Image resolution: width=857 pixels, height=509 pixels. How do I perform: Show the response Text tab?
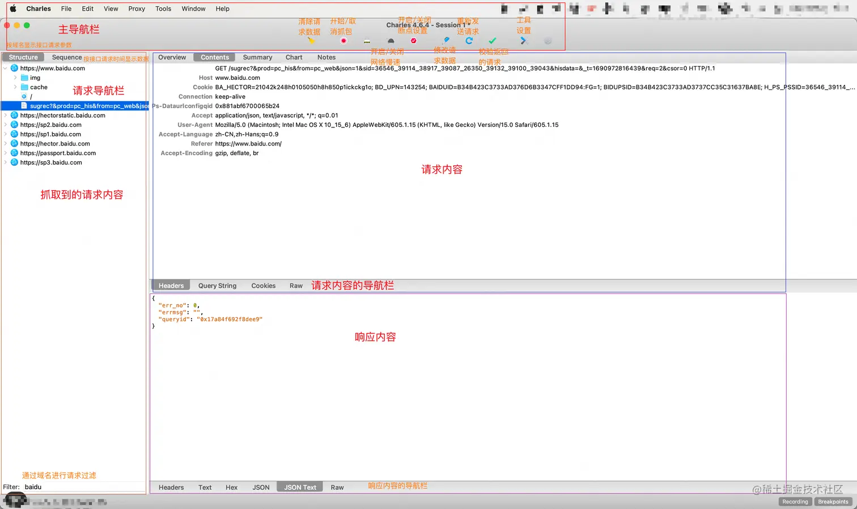[x=205, y=487]
